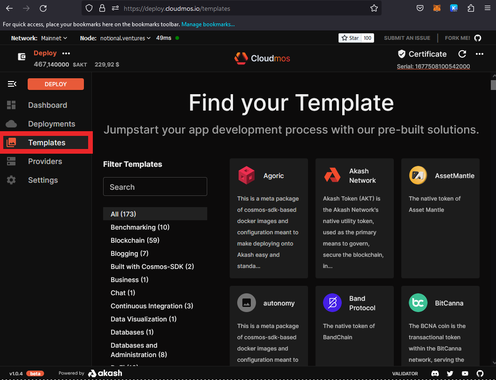Click the GitHub icon next to Fork Me
496x380 pixels.
click(478, 38)
